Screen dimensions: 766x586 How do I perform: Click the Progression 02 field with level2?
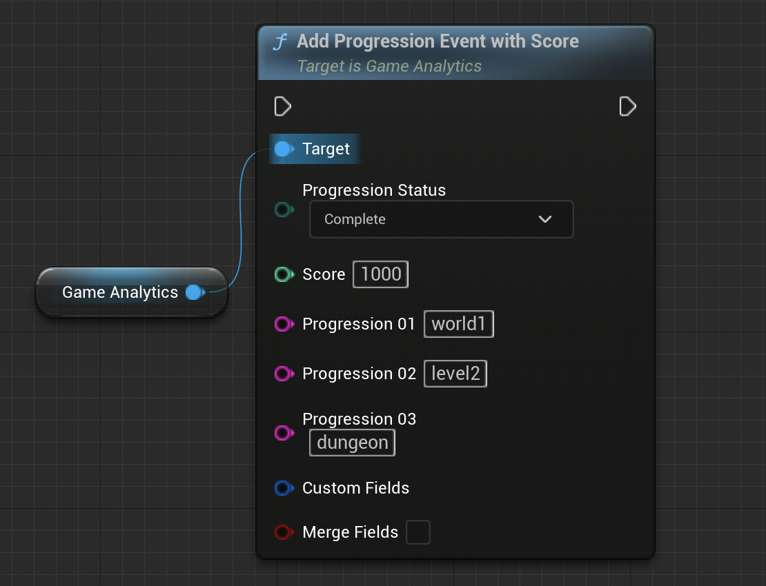click(455, 374)
